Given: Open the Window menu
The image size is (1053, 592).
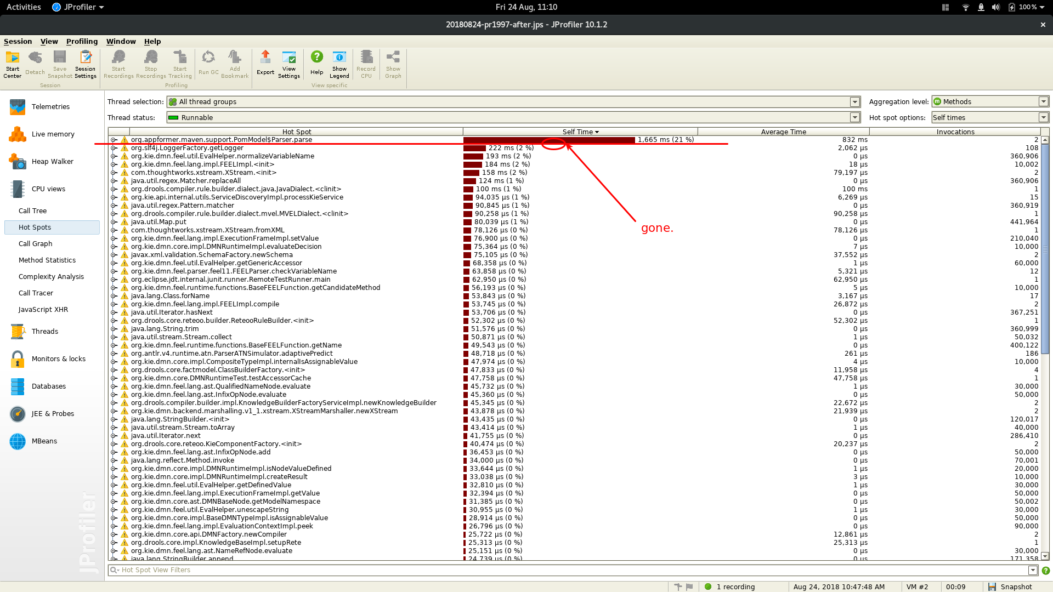Looking at the screenshot, I should coord(121,42).
